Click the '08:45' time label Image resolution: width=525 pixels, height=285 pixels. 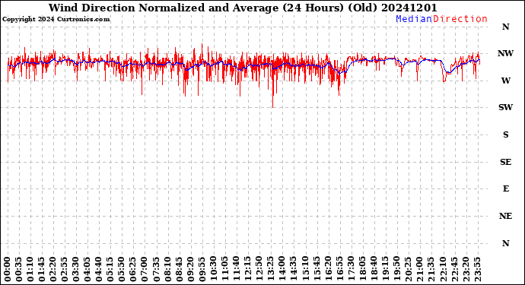click(x=179, y=269)
